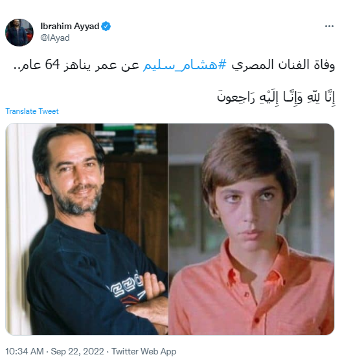Click the orange shirt collar in right photo
342x357 pixels.
pyautogui.click(x=254, y=264)
